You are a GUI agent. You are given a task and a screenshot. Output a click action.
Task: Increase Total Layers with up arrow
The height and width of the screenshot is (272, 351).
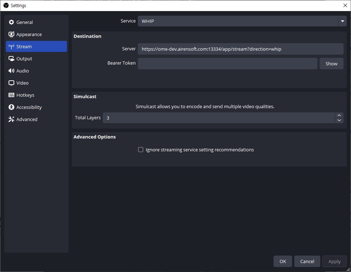[339, 115]
